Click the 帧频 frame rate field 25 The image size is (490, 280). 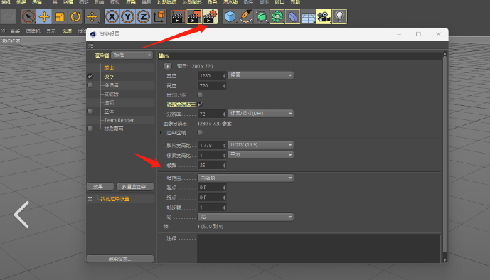coord(212,165)
